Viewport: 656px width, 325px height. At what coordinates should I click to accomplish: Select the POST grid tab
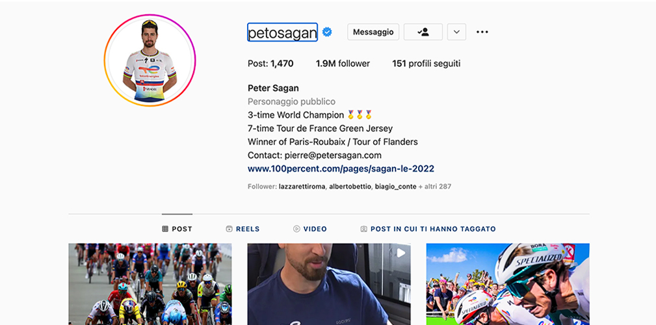point(177,229)
